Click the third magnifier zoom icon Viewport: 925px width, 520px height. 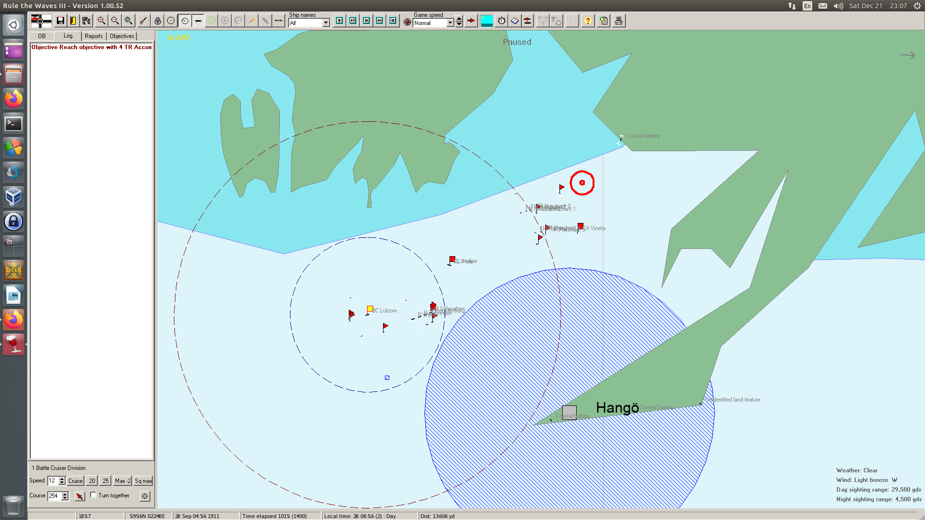pos(128,21)
